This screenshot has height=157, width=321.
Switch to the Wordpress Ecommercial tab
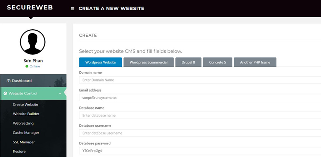coord(148,62)
